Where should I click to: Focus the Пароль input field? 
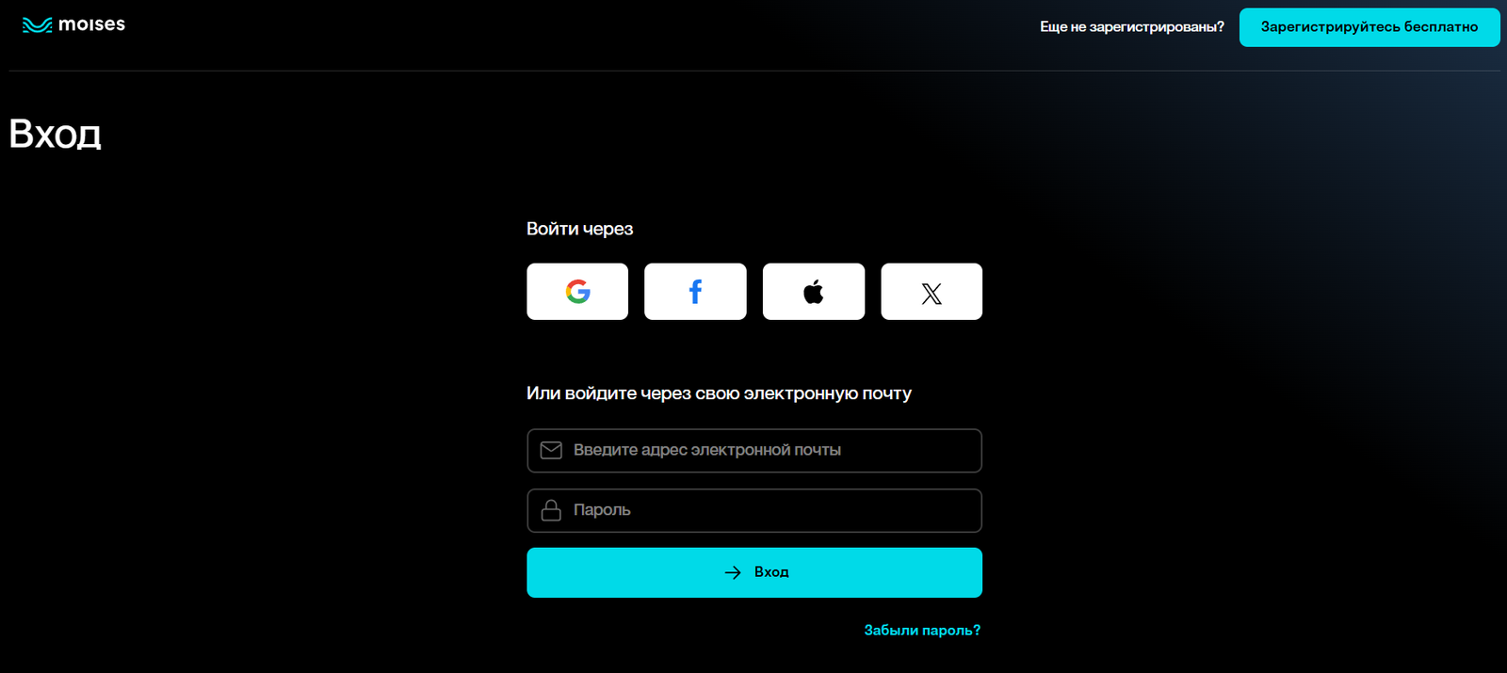[x=735, y=510]
